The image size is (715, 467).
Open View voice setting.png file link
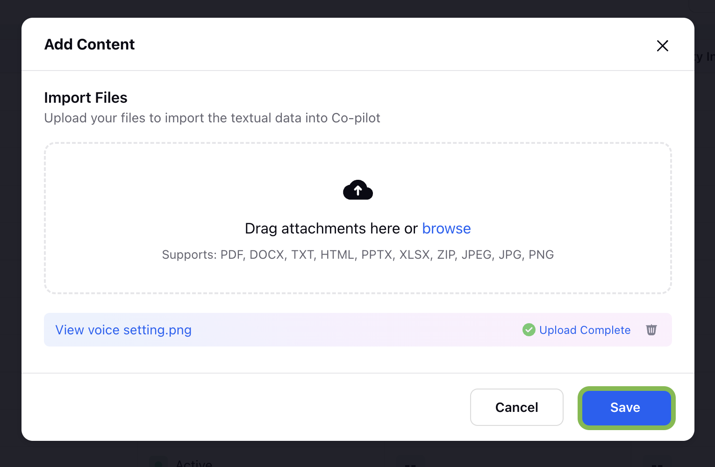[123, 330]
